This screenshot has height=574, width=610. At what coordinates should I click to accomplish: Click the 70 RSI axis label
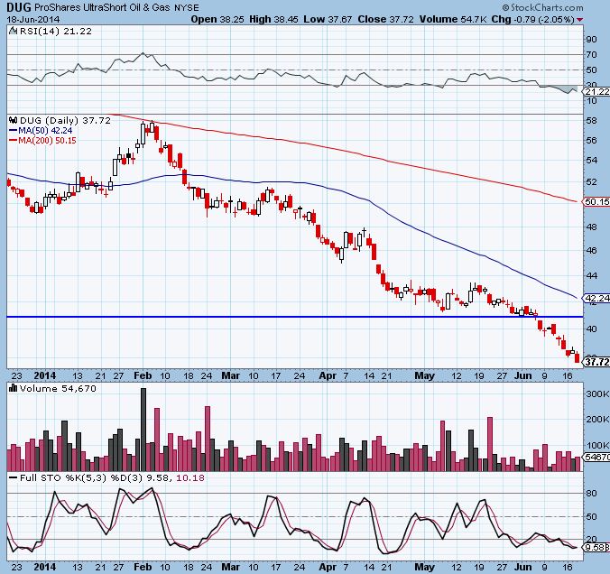591,54
